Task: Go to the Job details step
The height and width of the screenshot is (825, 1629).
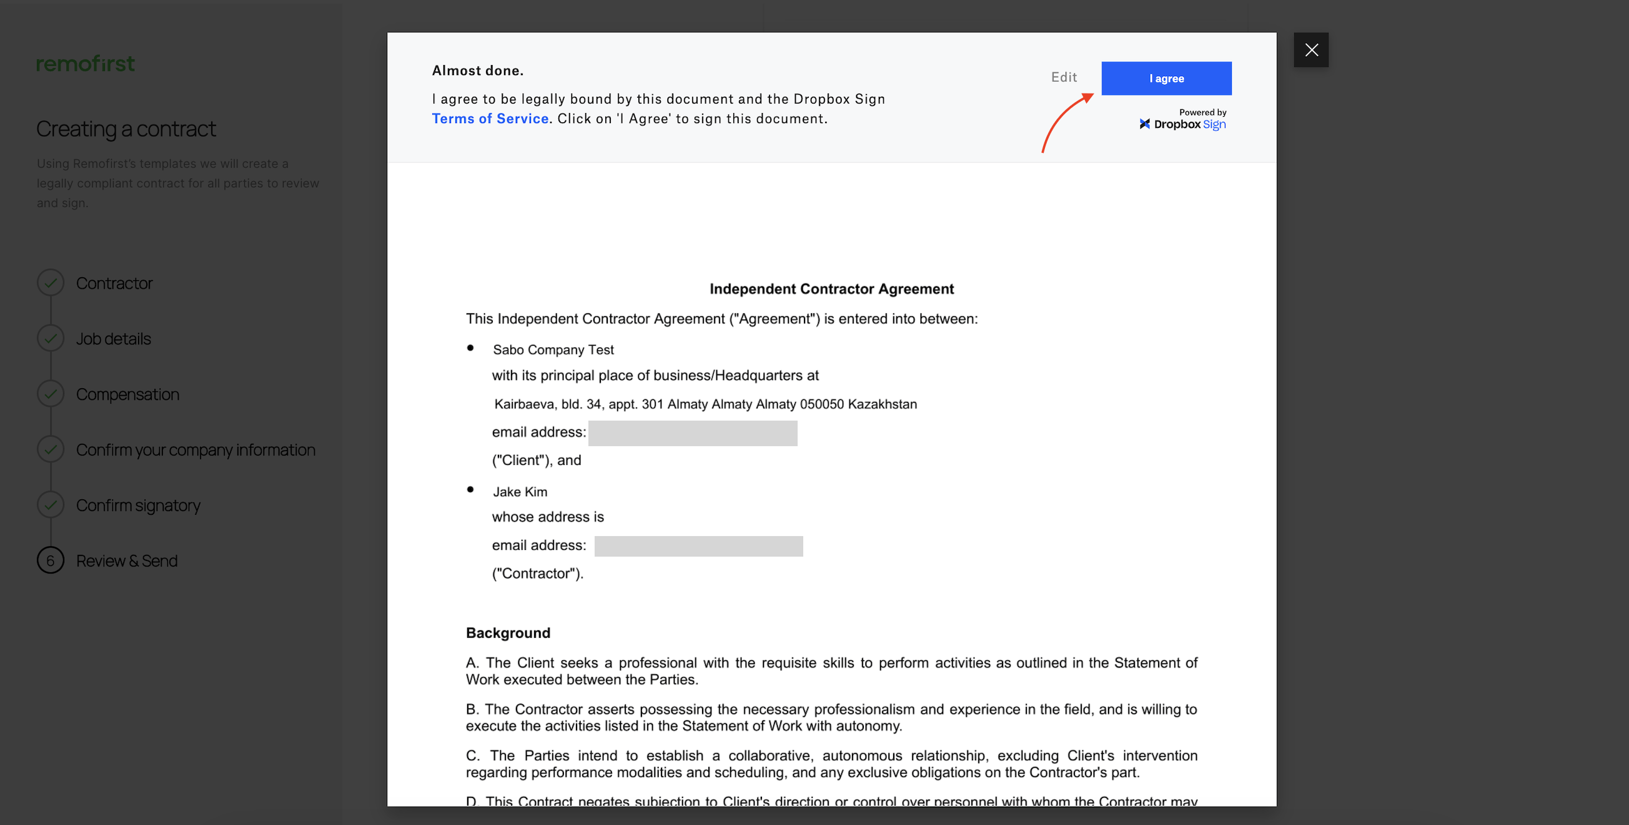Action: [114, 339]
